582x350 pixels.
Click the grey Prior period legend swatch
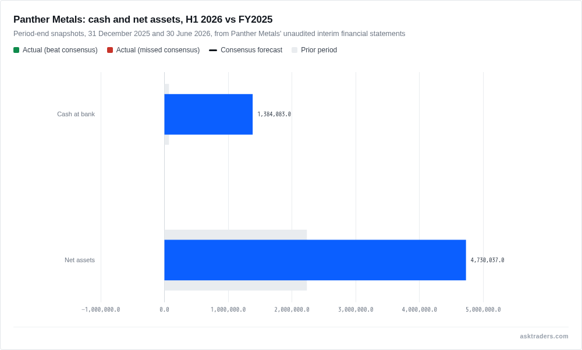pyautogui.click(x=294, y=50)
